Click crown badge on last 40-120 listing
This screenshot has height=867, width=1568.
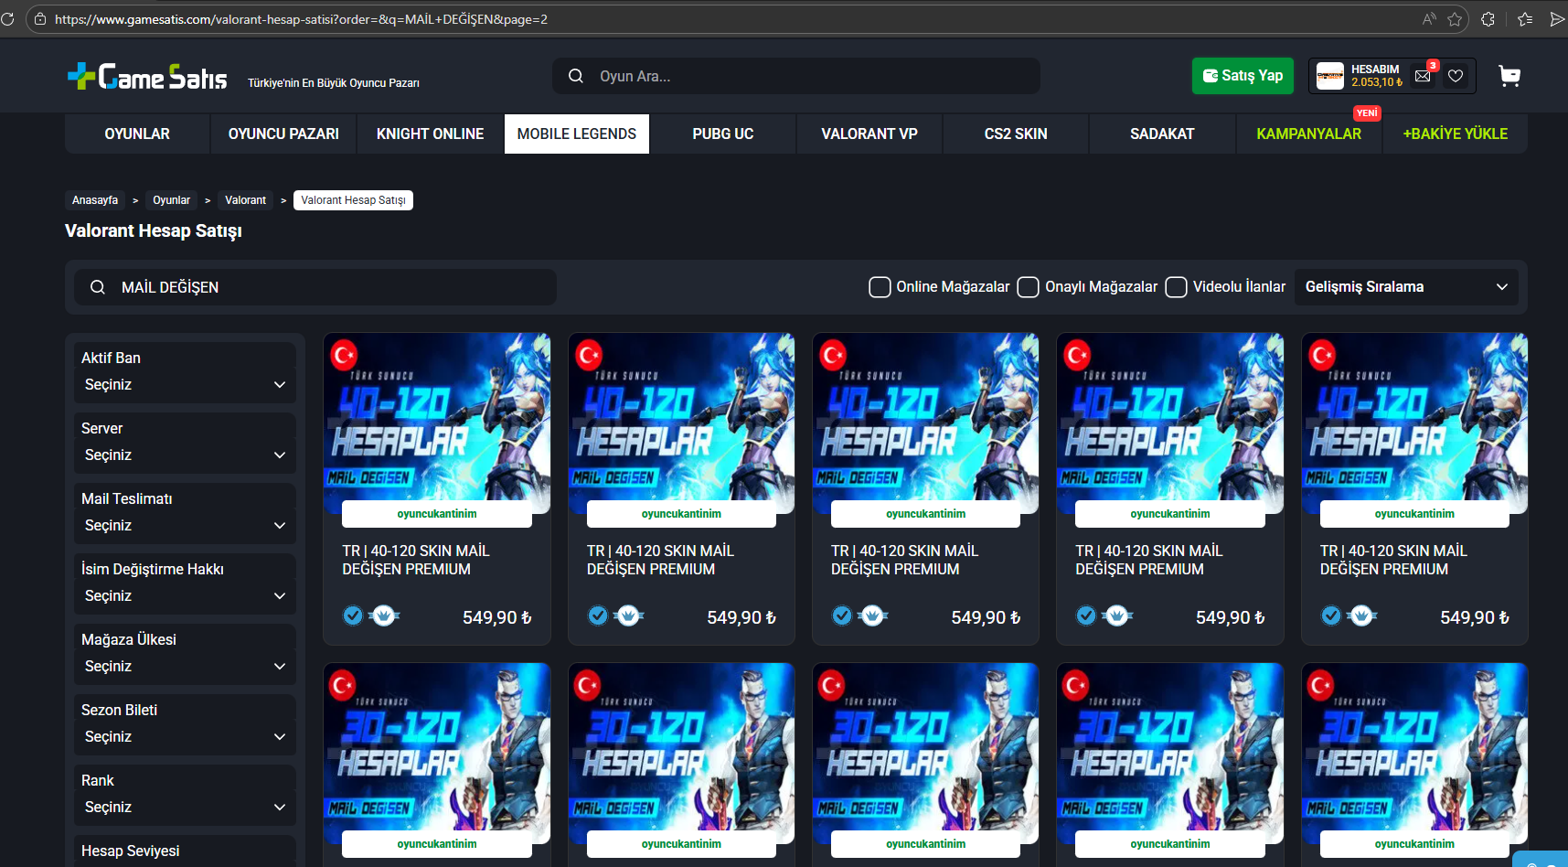1362,615
